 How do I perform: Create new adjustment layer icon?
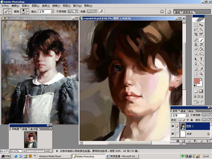coord(195,141)
